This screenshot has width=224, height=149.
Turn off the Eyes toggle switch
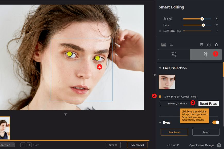click(x=216, y=123)
